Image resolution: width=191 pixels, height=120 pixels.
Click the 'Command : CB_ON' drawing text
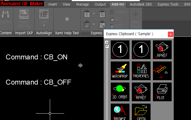coord(37,57)
